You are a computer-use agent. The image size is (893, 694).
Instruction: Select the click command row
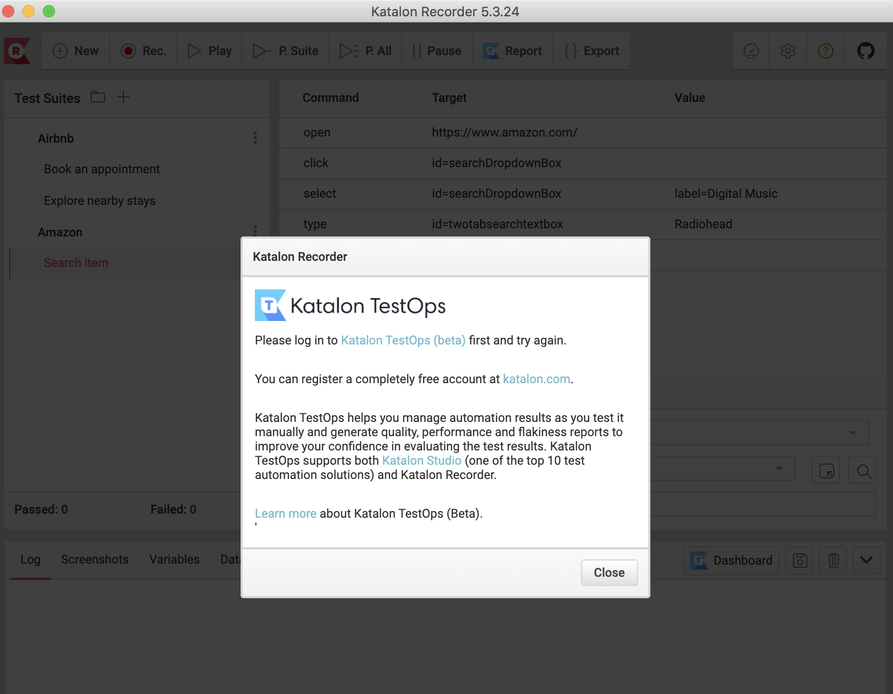(583, 164)
